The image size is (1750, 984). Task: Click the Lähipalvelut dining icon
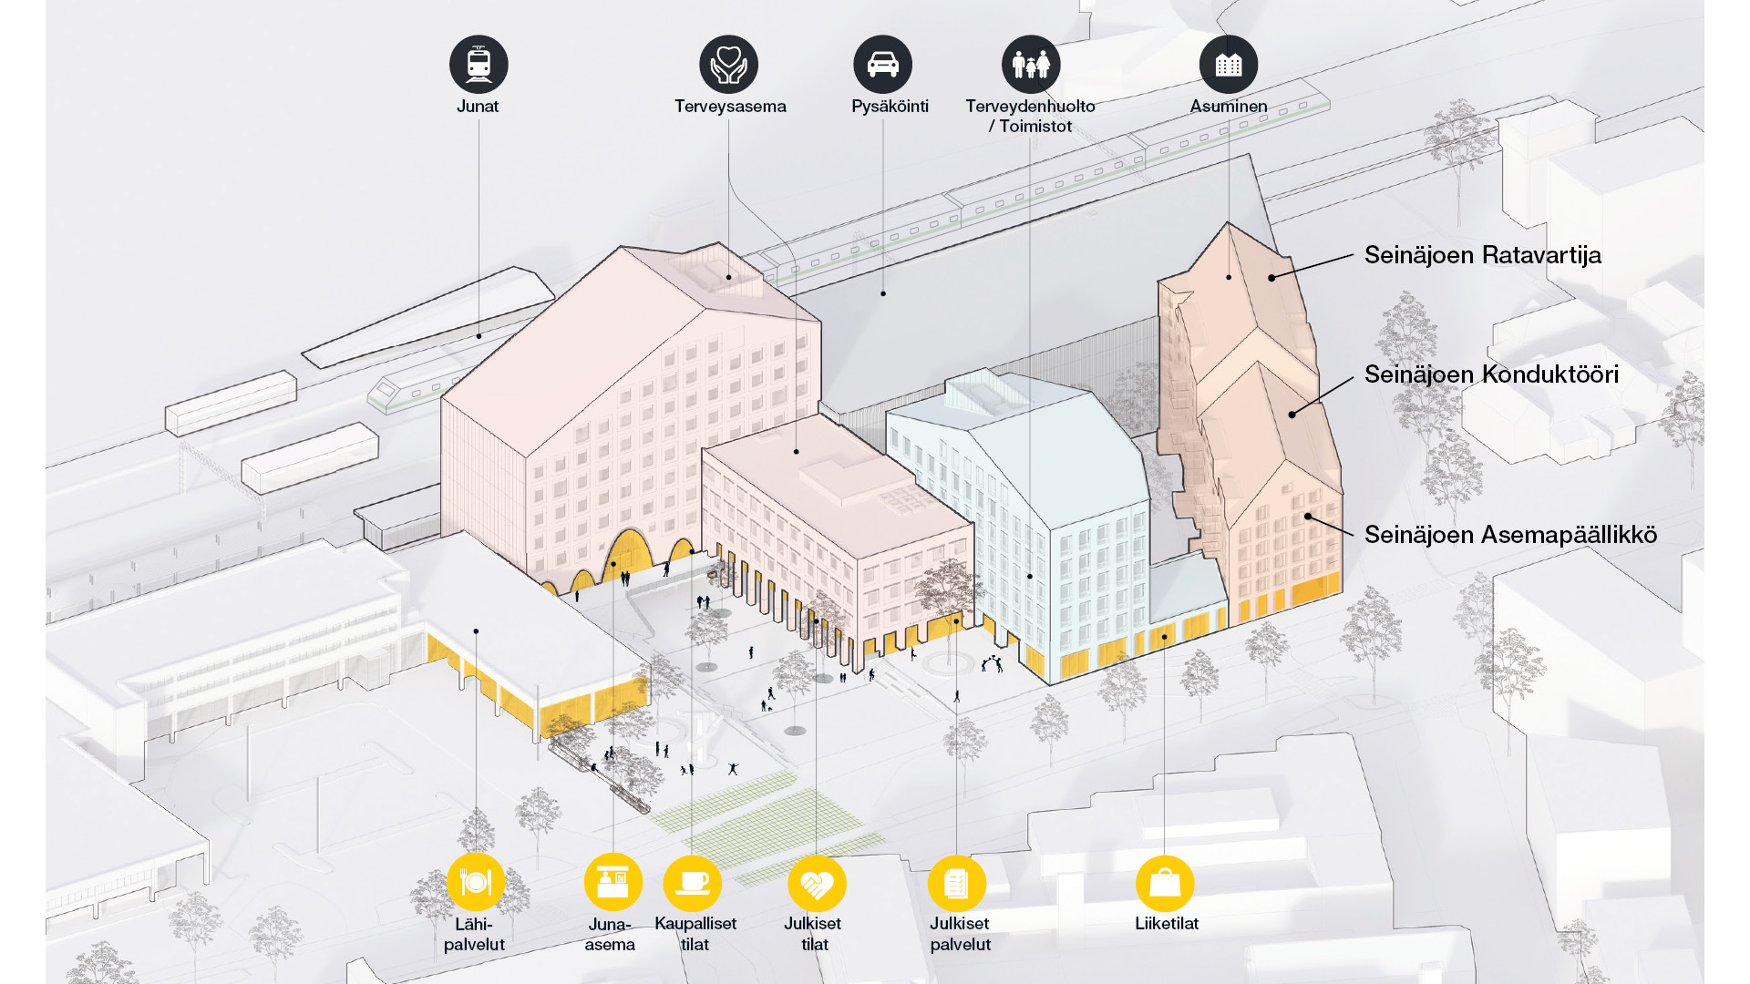click(477, 881)
